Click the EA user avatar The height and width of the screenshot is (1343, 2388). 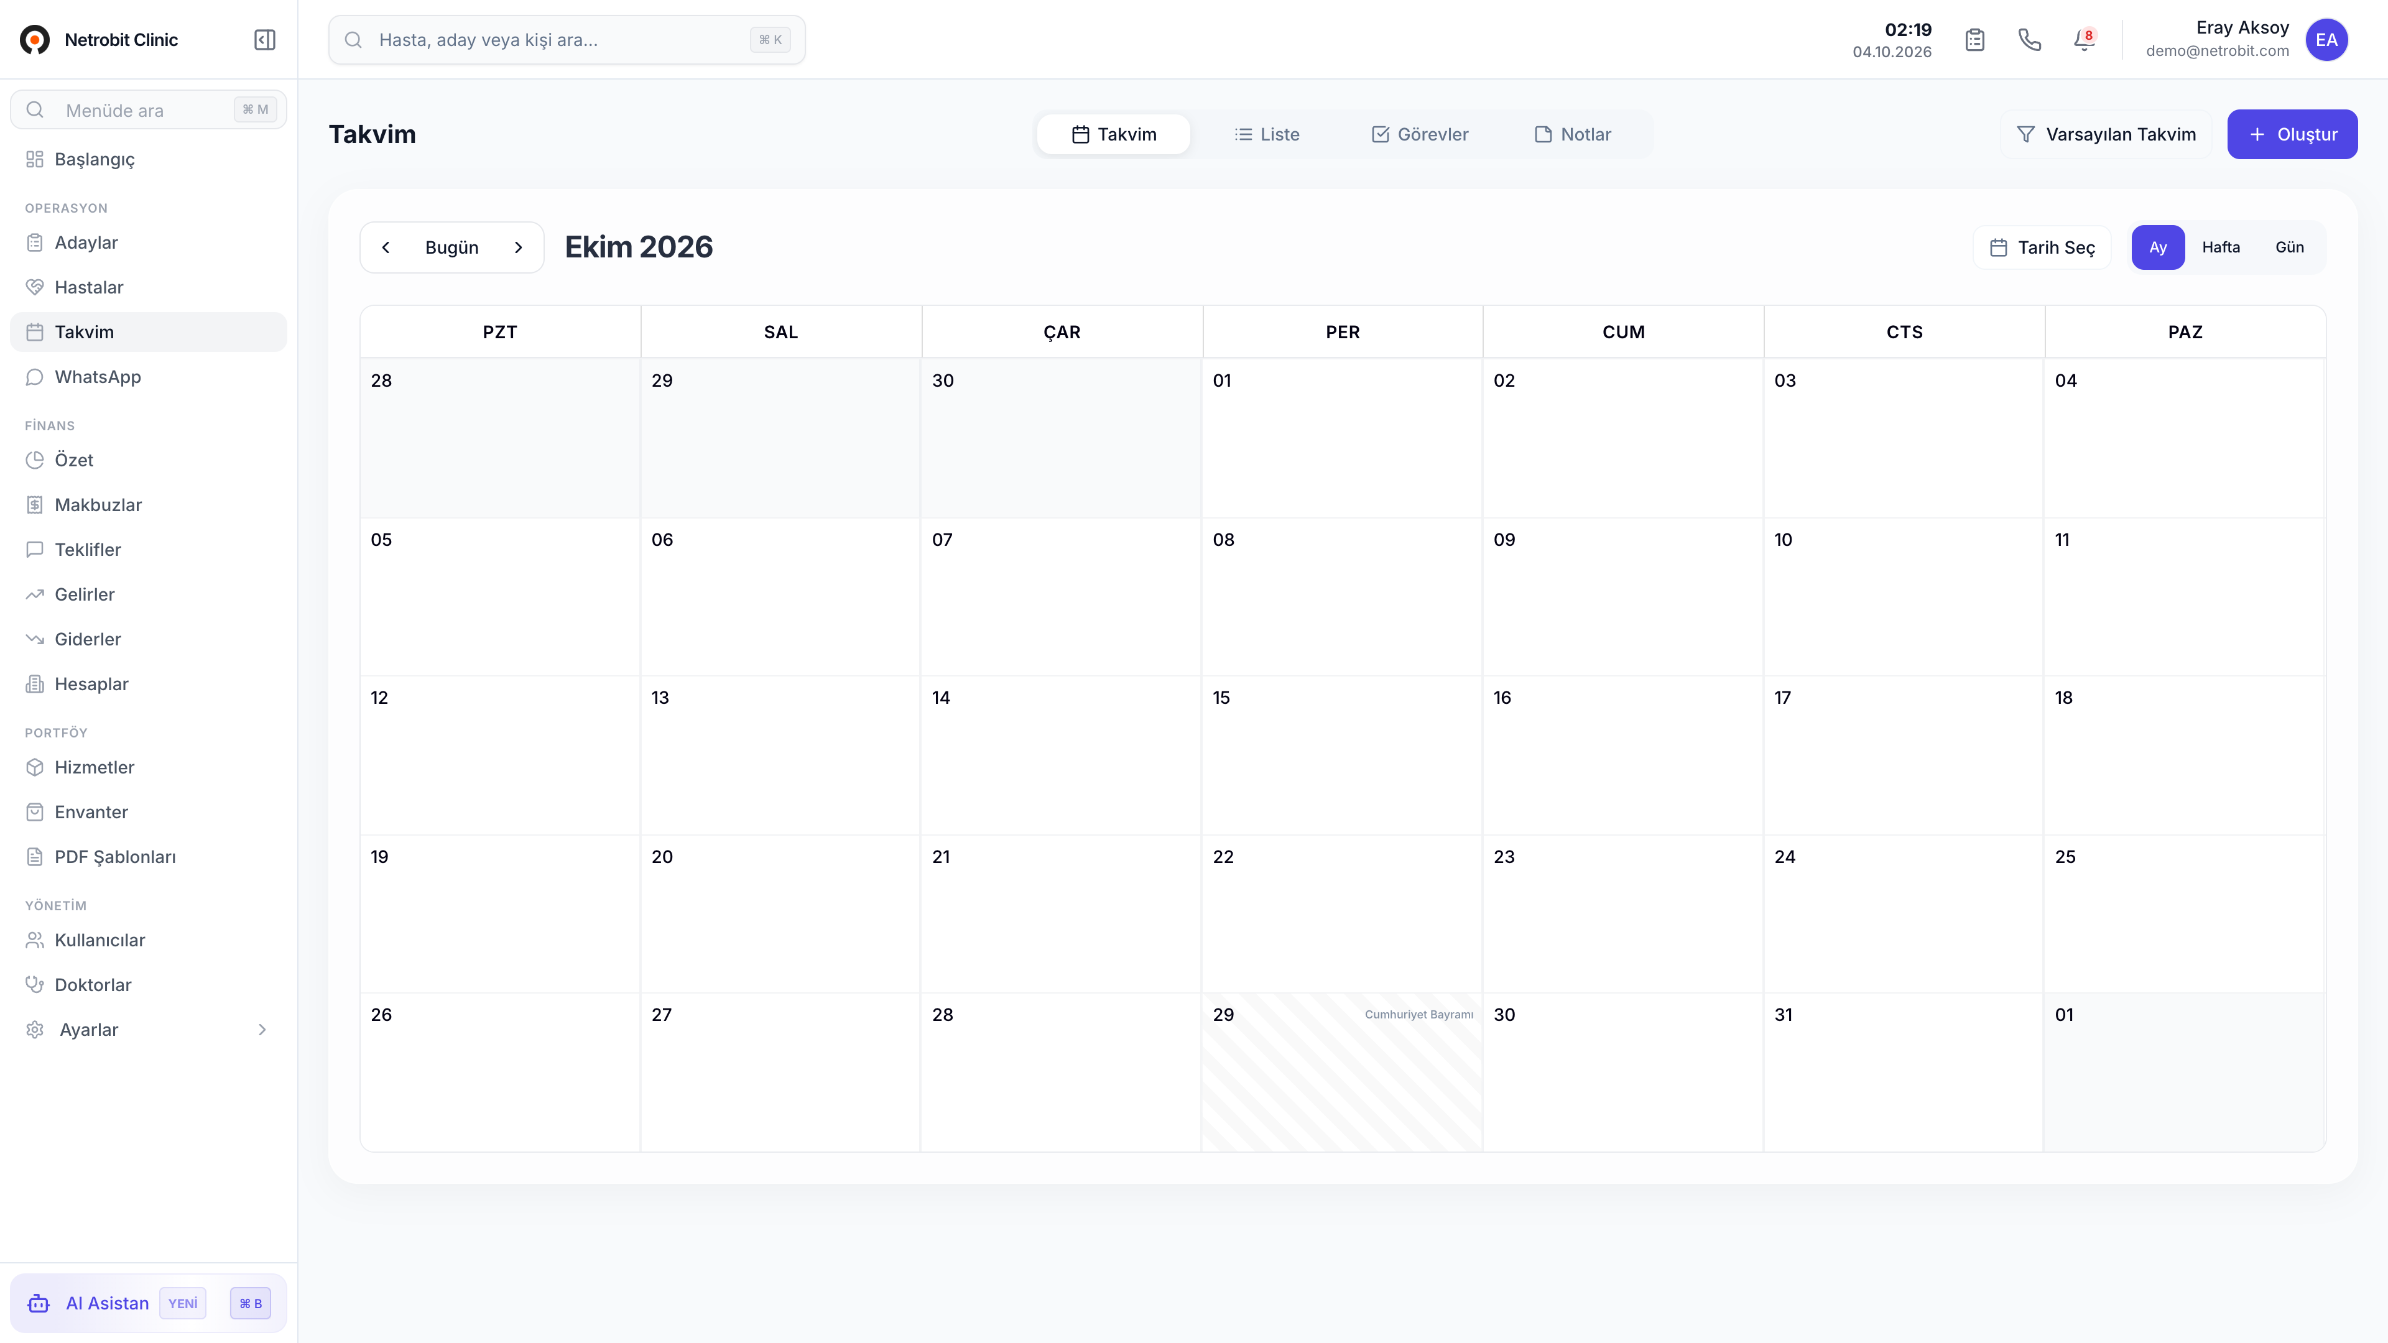pos(2326,40)
